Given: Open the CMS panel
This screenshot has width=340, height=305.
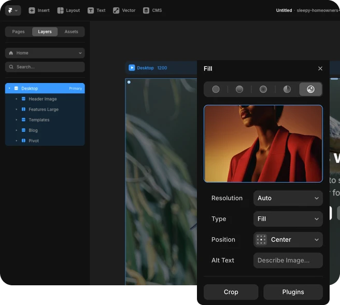Looking at the screenshot, I should point(152,10).
